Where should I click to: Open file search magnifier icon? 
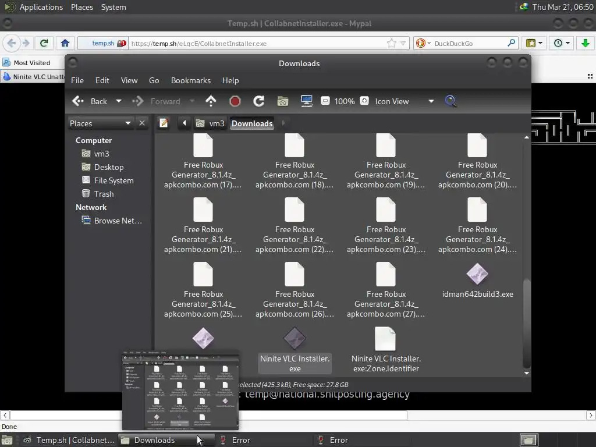click(x=451, y=101)
